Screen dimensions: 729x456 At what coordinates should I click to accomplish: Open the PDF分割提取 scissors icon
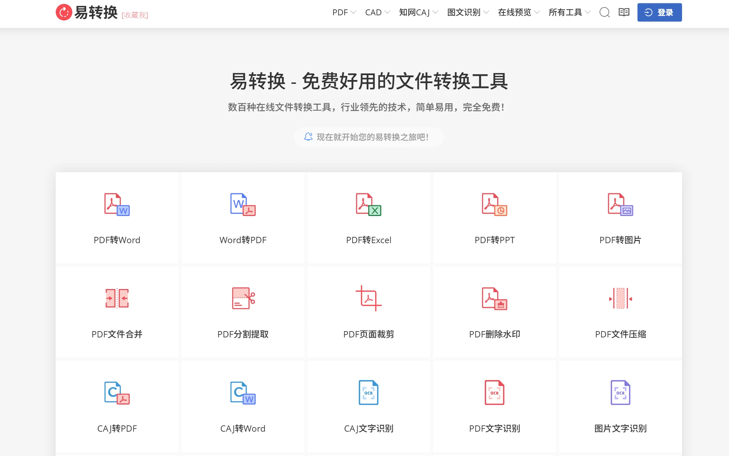(243, 298)
